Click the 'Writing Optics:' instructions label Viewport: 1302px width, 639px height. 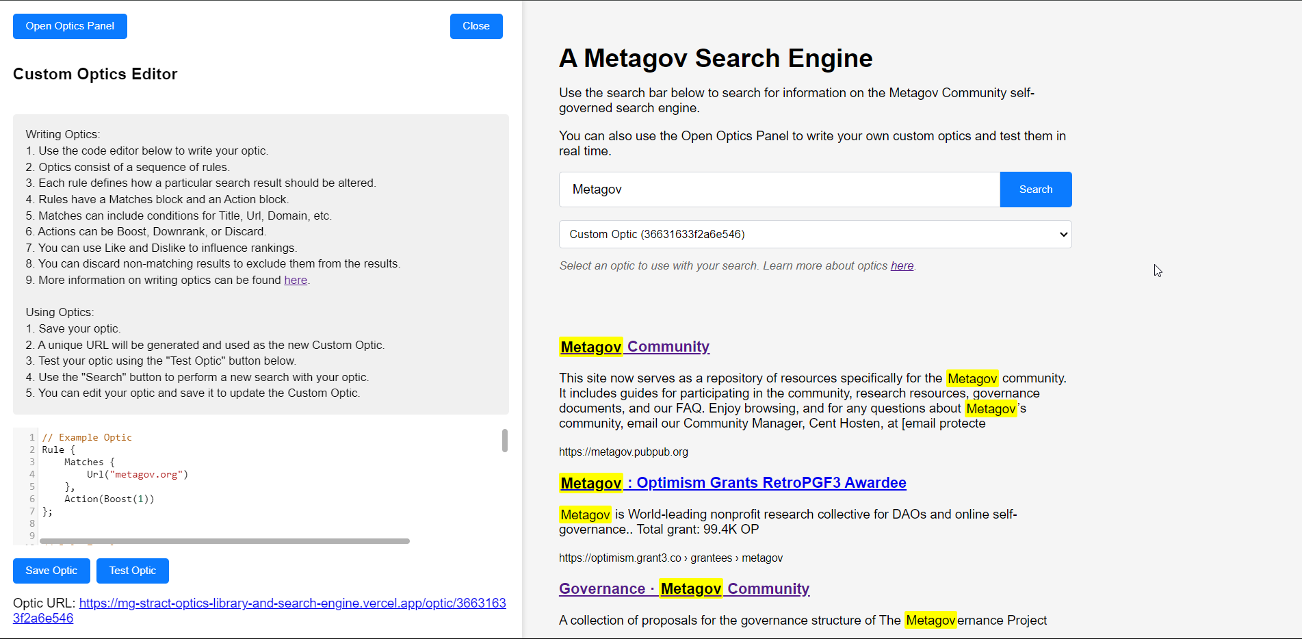[x=63, y=134]
